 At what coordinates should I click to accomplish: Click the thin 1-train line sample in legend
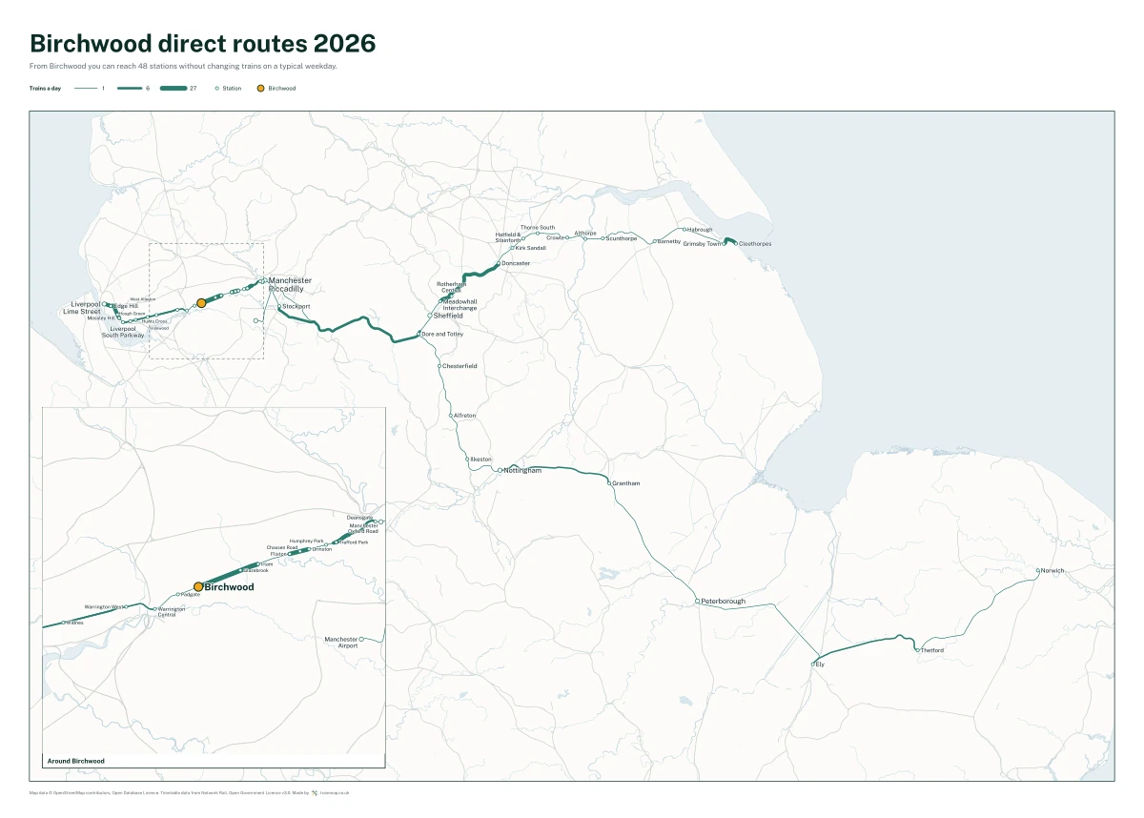pos(86,88)
